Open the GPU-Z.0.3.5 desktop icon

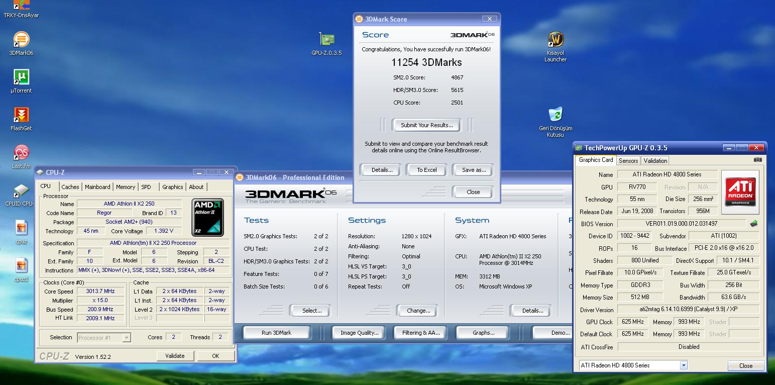coord(327,43)
